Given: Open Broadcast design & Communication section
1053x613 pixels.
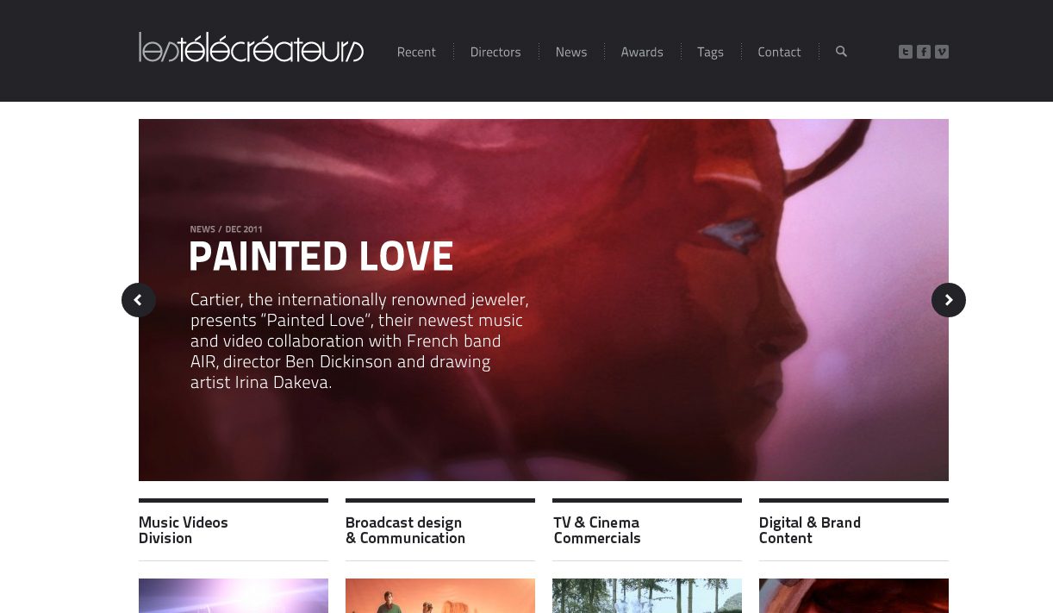Looking at the screenshot, I should tap(405, 530).
